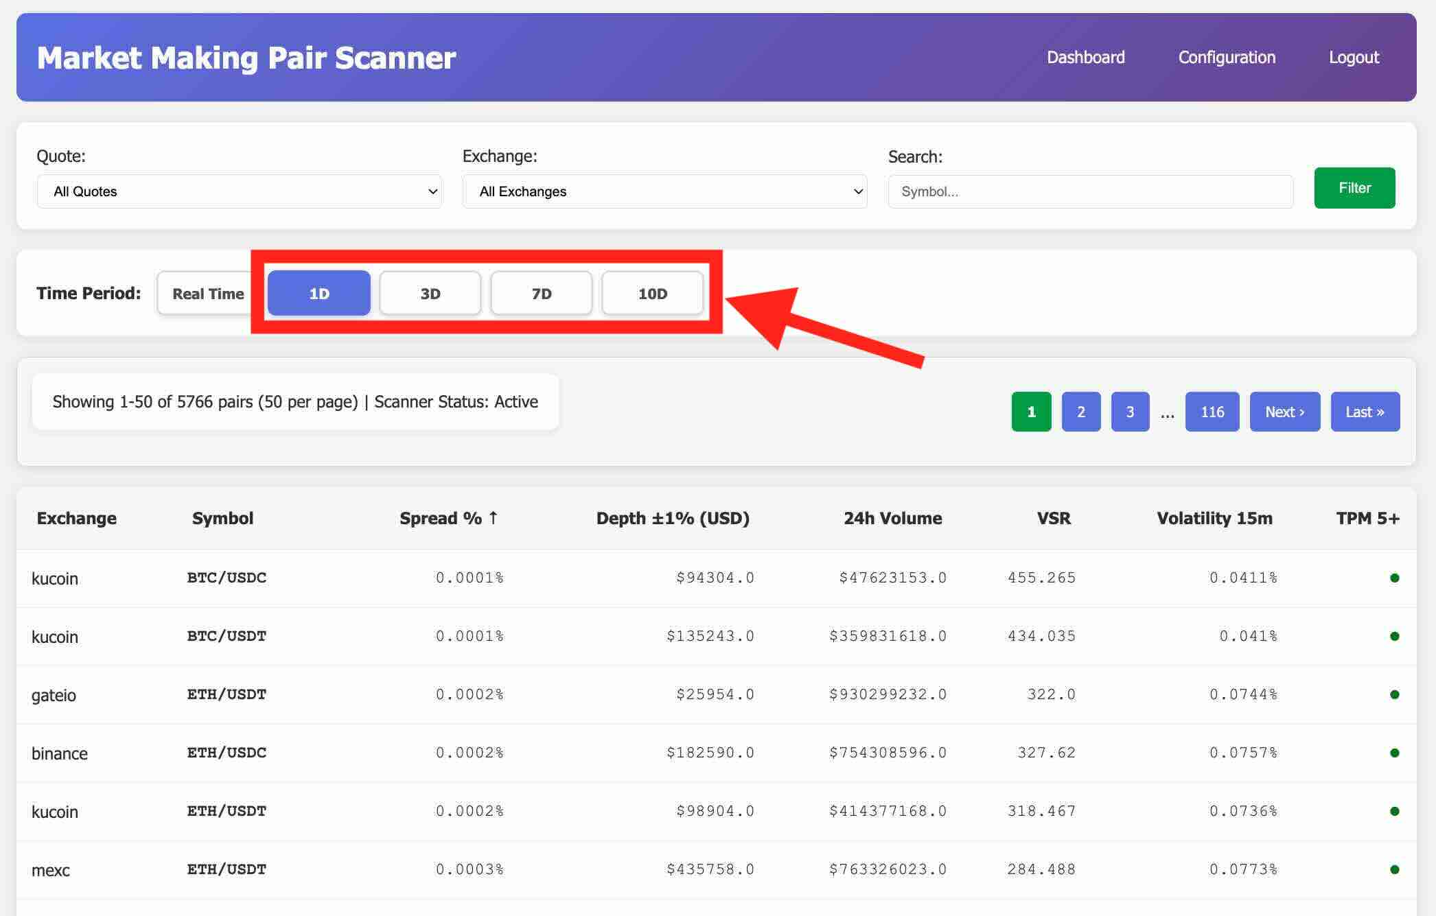Click the $135243.0 depth value
Viewport: 1436px width, 916px height.
[710, 636]
